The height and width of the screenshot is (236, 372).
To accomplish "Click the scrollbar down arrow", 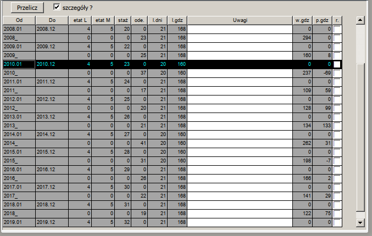I will [x=360, y=222].
